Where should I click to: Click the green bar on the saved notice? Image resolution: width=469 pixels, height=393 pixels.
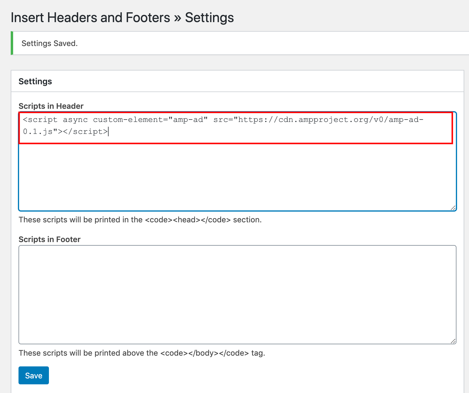[12, 43]
